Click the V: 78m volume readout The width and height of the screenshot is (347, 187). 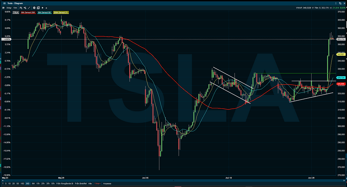[x=315, y=8]
